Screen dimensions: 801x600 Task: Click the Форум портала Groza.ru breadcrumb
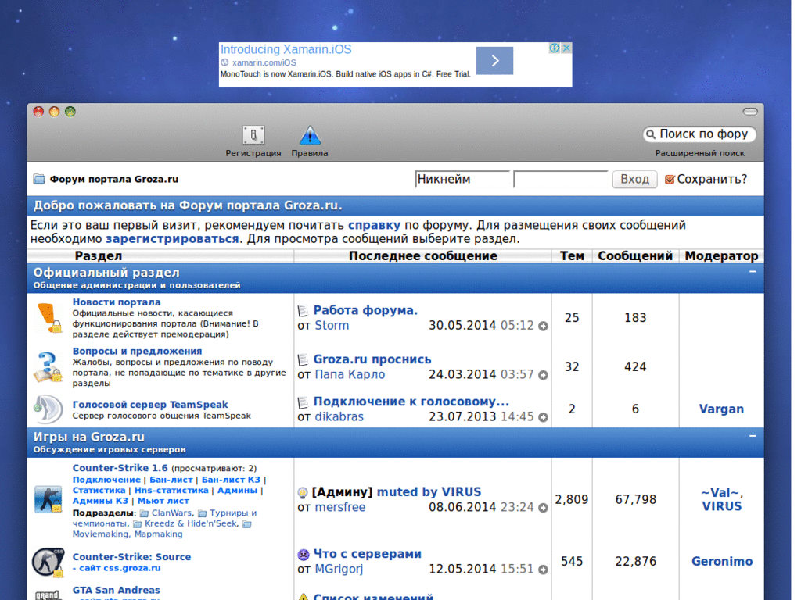tap(114, 179)
